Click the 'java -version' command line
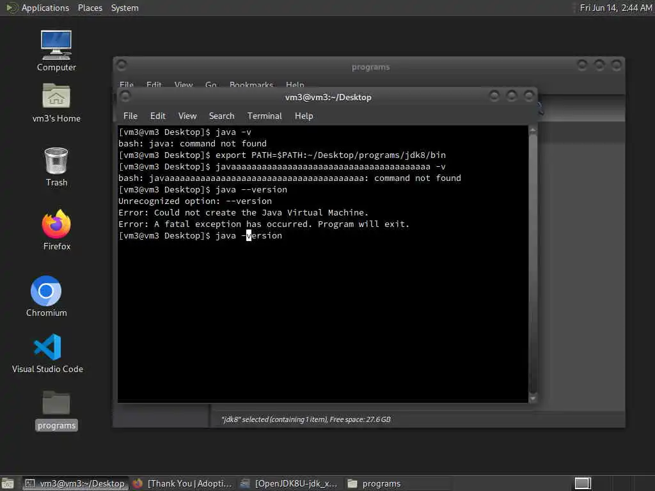This screenshot has height=491, width=655. click(x=200, y=235)
